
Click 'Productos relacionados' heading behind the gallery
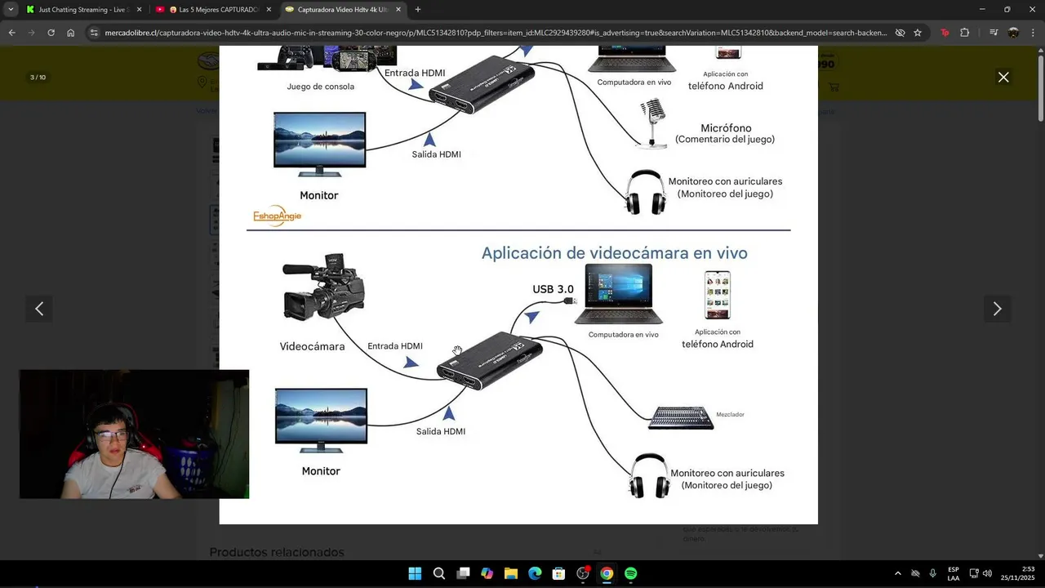click(277, 553)
